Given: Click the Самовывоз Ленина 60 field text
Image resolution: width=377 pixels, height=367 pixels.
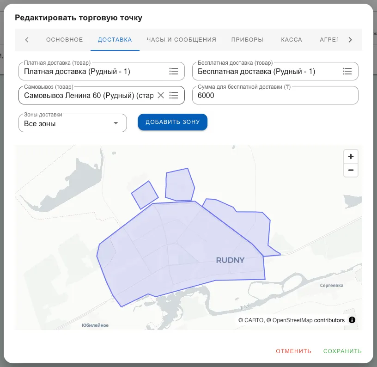Looking at the screenshot, I should point(89,96).
